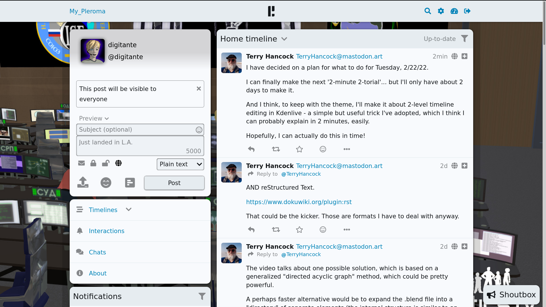Set post visibility to direct message
546x307 pixels.
81,163
